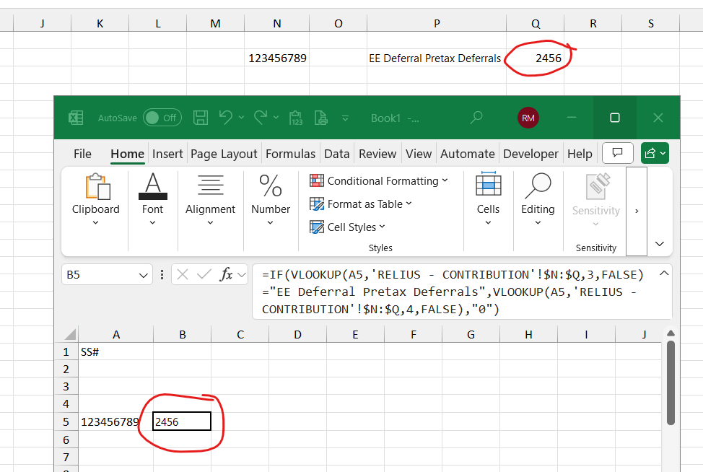703x472 pixels.
Task: Click the Undo icon
Action: pyautogui.click(x=225, y=117)
